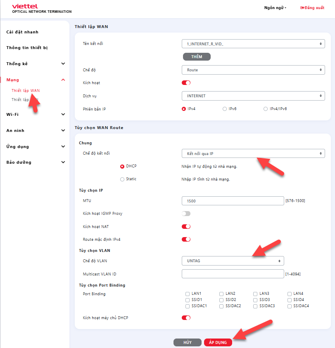Collapse the Mạng section chevron
This screenshot has width=335, height=348.
click(x=63, y=80)
